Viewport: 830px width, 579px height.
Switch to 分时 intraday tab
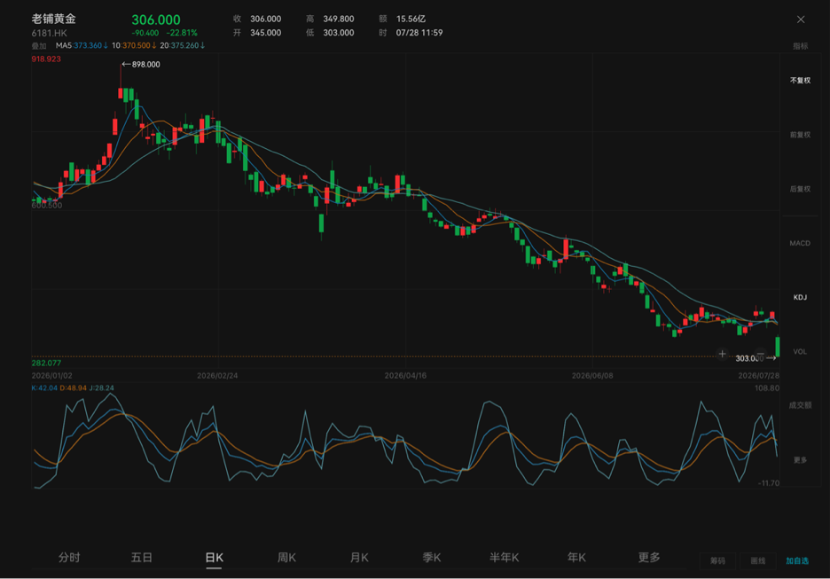(x=69, y=558)
